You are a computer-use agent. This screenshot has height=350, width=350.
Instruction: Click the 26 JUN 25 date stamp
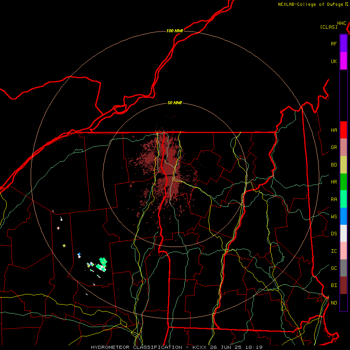click(x=226, y=347)
